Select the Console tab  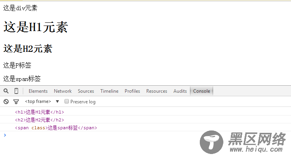[x=202, y=91]
